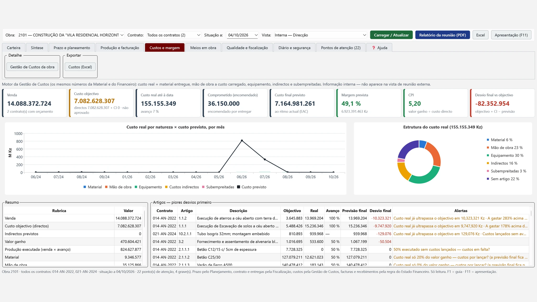Change the Vista Interna — Direcção dropdown
Screen dimensions: 537x302
pos(320,35)
